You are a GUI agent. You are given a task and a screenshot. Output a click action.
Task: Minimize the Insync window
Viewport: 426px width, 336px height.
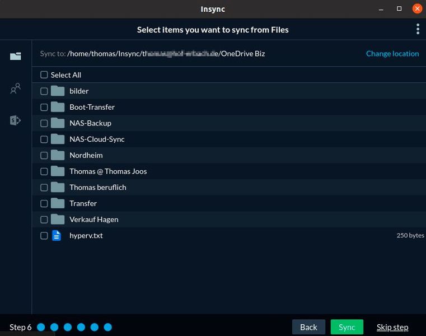(x=381, y=10)
